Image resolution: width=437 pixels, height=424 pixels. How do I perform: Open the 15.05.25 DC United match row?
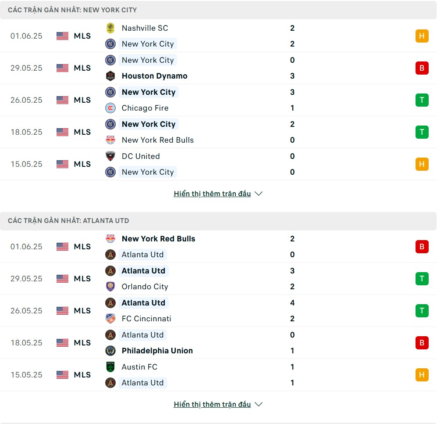218,164
